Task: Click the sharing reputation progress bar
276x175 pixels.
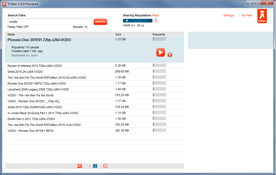Action: click(x=137, y=21)
